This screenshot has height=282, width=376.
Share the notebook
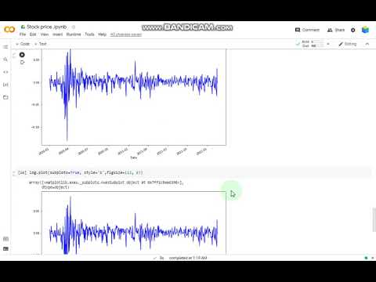coord(336,30)
